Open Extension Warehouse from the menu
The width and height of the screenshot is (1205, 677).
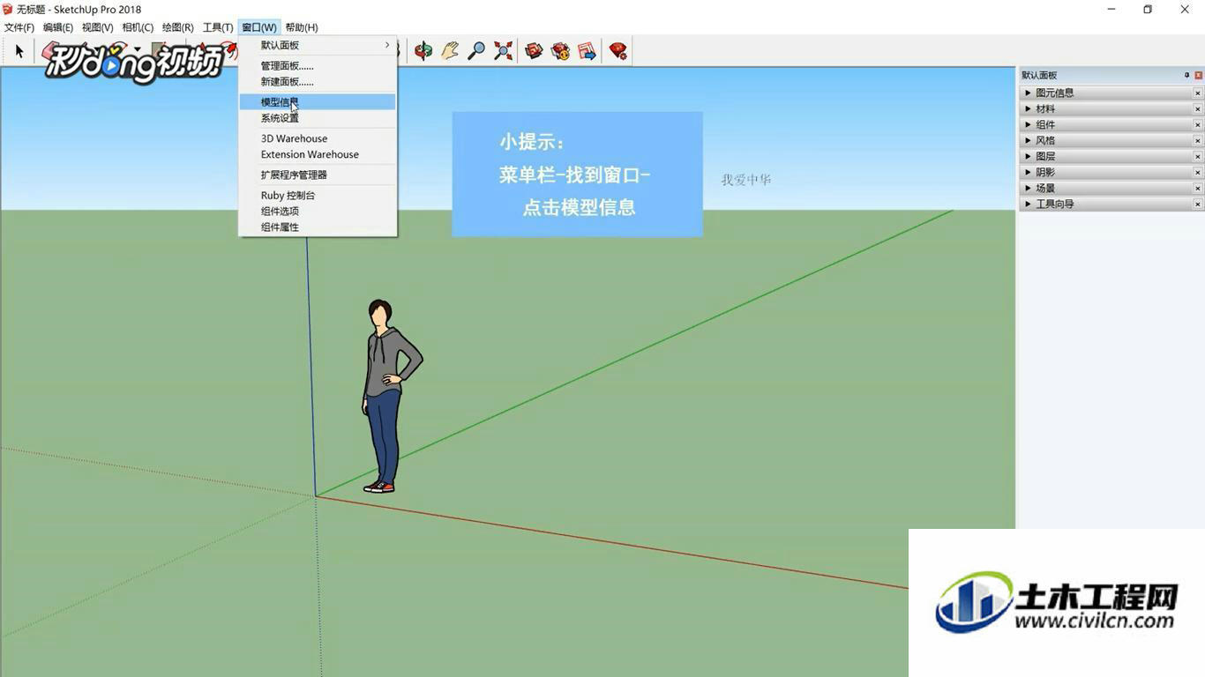[x=318, y=154]
